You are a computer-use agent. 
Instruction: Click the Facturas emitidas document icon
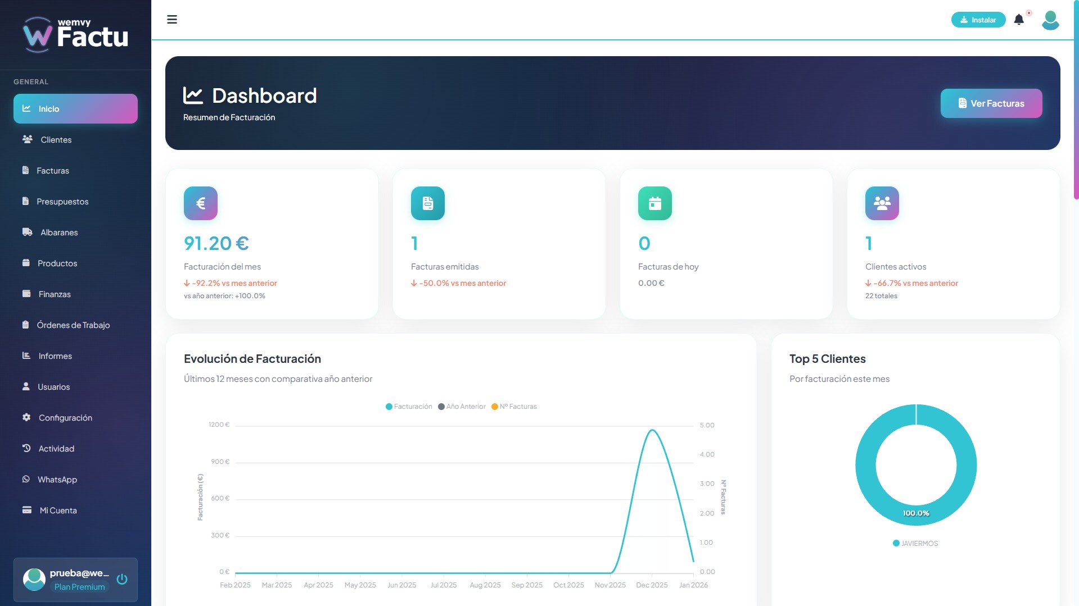click(x=428, y=203)
